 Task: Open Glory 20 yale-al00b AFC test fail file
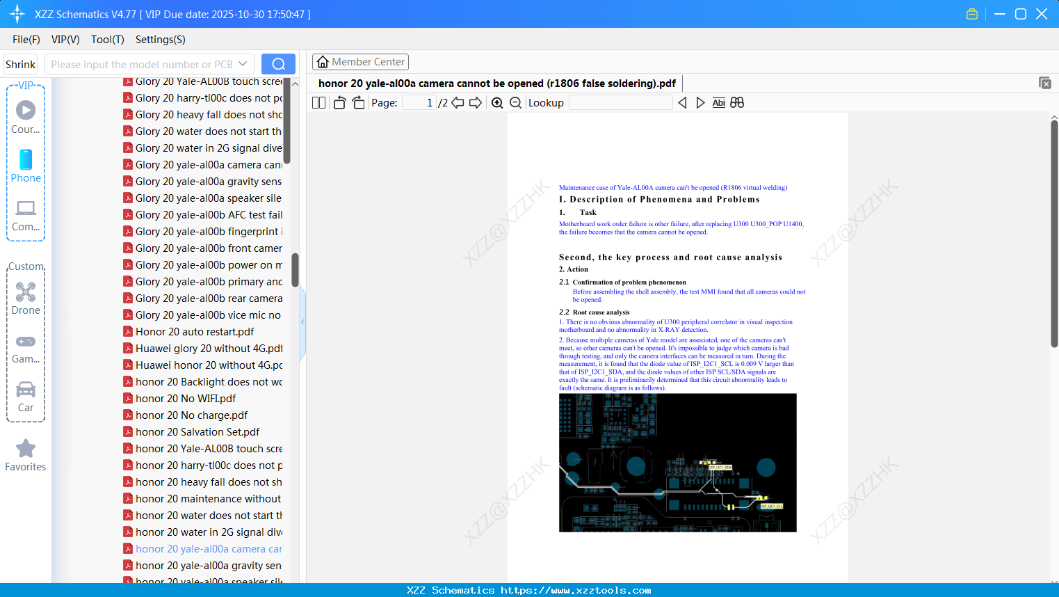point(209,214)
